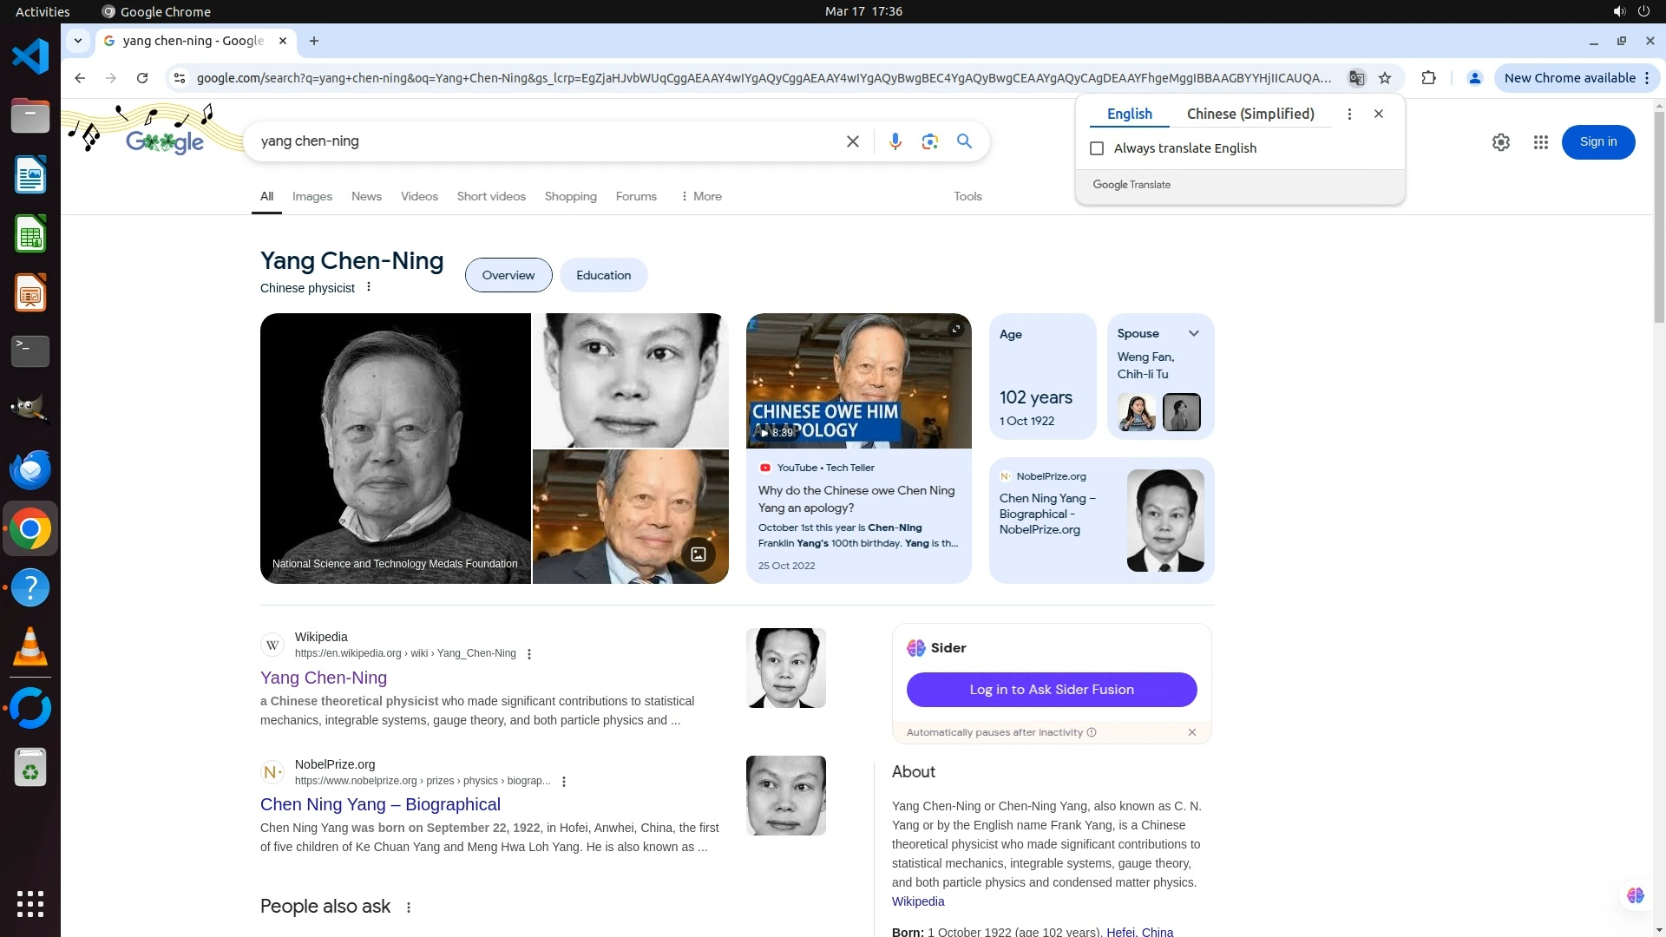Open the Google search settings gear
Image resolution: width=1666 pixels, height=937 pixels.
pos(1500,142)
